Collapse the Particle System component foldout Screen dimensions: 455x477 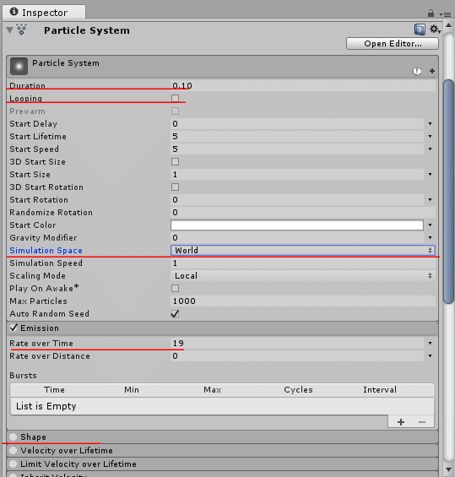point(10,30)
